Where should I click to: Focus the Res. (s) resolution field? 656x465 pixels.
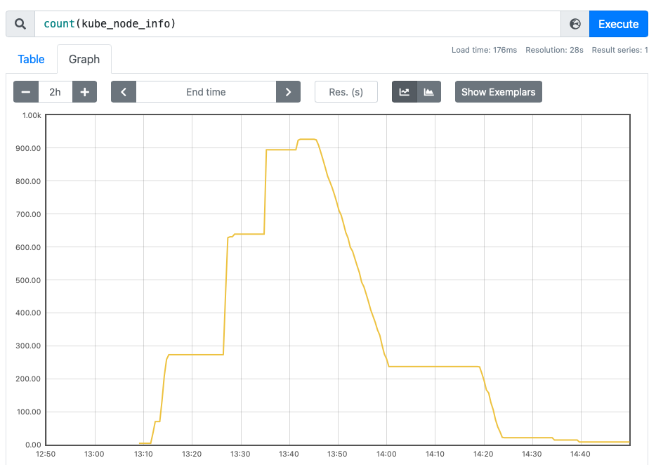coord(346,91)
